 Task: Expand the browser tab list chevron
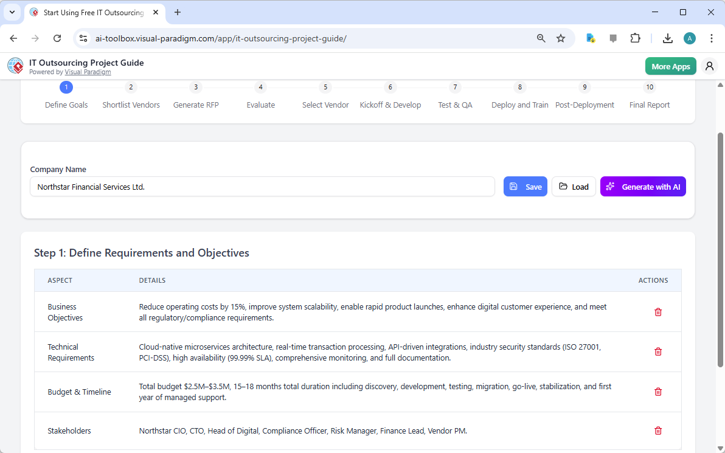12,12
